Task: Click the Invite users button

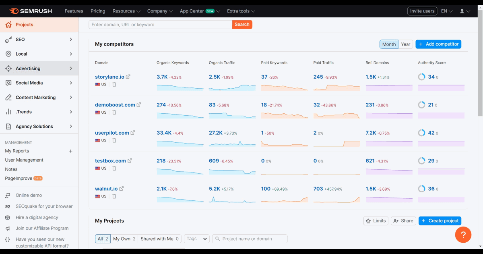Action: click(x=422, y=11)
